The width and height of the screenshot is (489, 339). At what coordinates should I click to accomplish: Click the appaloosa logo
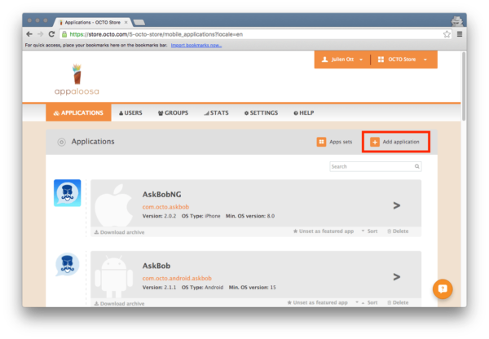pos(77,80)
